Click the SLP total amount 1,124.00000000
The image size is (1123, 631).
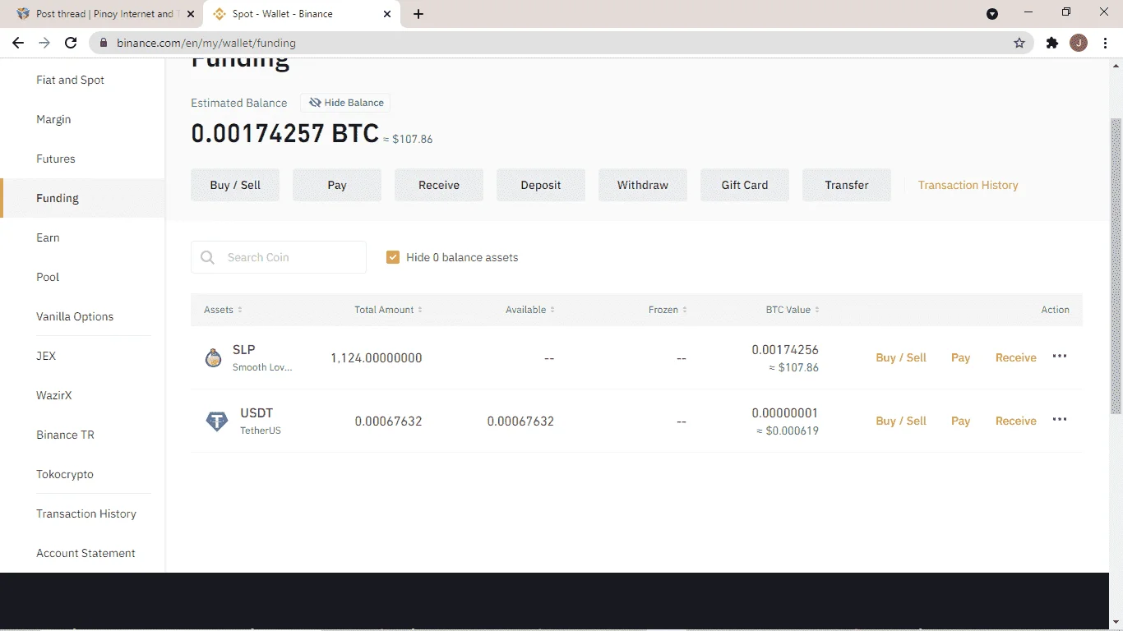377,358
